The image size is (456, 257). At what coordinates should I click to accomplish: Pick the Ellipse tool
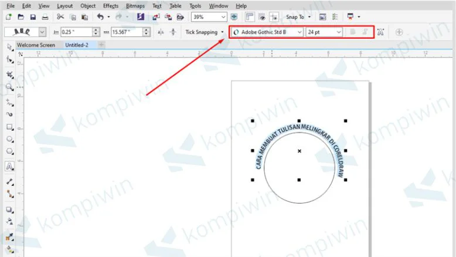[x=10, y=140]
